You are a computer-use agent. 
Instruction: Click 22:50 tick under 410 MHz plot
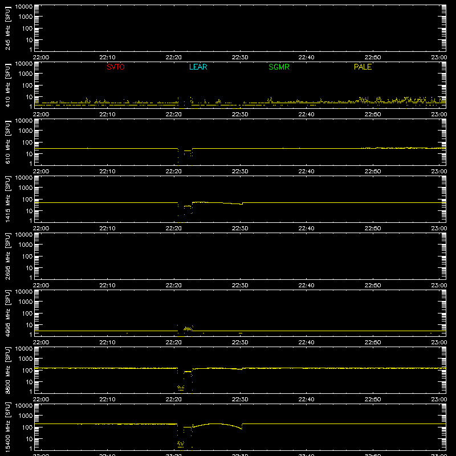[x=373, y=115]
